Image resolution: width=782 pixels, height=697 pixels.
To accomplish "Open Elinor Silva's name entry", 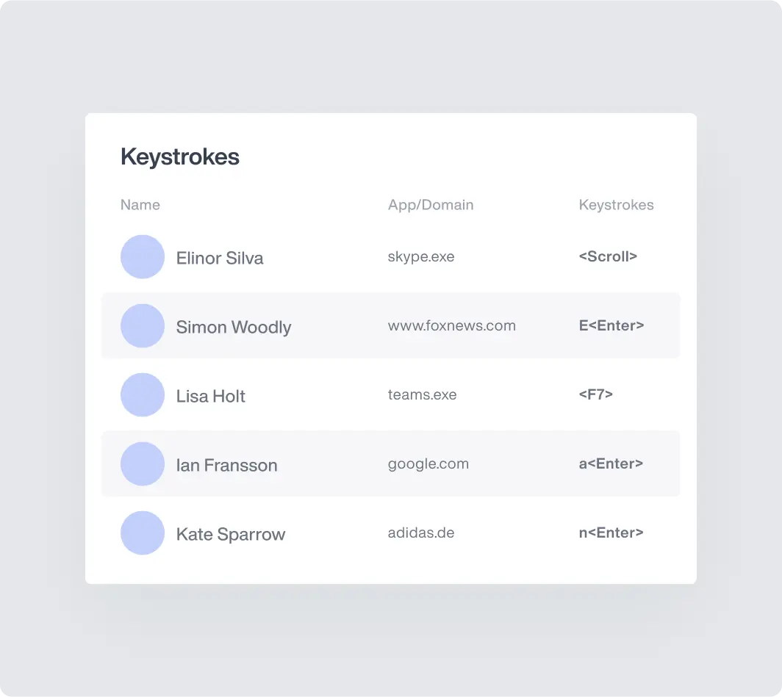I will (x=220, y=258).
